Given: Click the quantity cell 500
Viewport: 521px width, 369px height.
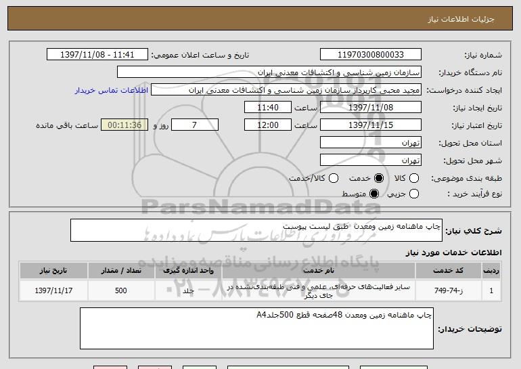Looking at the screenshot, I should point(121,290).
